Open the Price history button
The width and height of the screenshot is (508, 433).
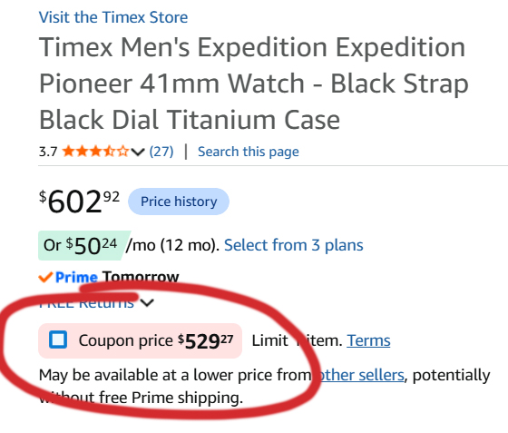179,202
